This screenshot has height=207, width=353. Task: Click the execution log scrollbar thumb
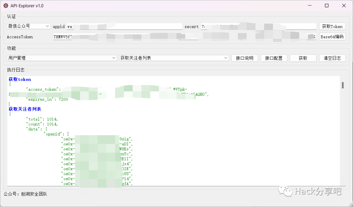343,85
